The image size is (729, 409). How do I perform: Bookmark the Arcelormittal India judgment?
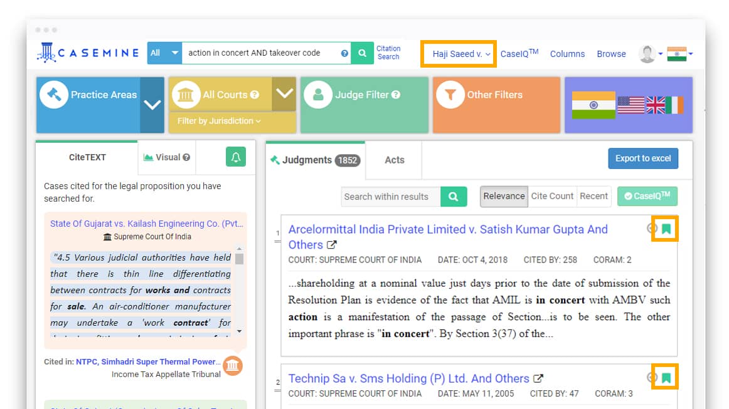point(666,229)
